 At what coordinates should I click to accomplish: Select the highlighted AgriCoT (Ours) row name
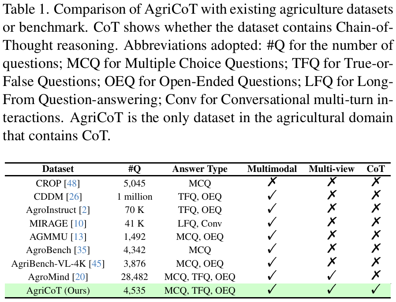point(59,291)
